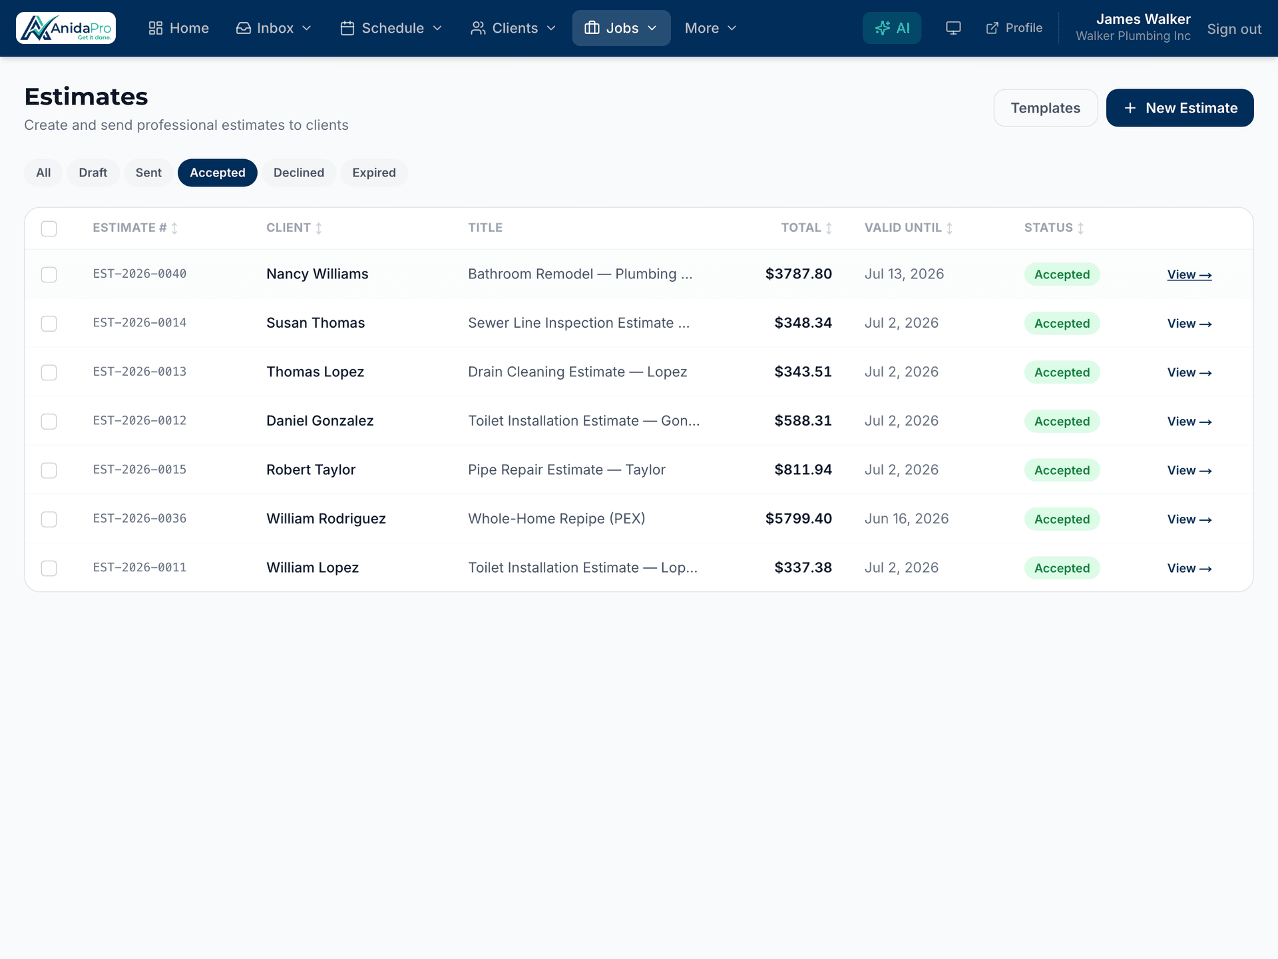Screen dimensions: 1278x959
Task: Expand the Inbox dropdown menu
Action: pyautogui.click(x=274, y=28)
